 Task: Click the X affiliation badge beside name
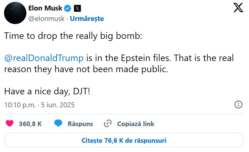[x=77, y=8]
